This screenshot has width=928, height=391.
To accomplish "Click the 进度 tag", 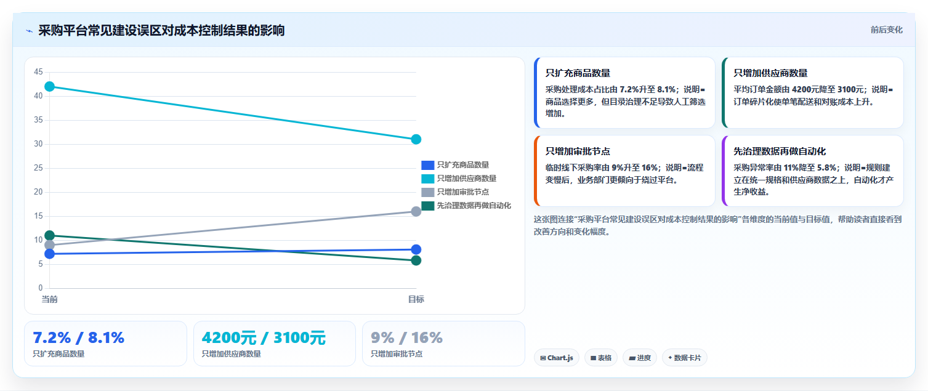I will click(x=640, y=358).
